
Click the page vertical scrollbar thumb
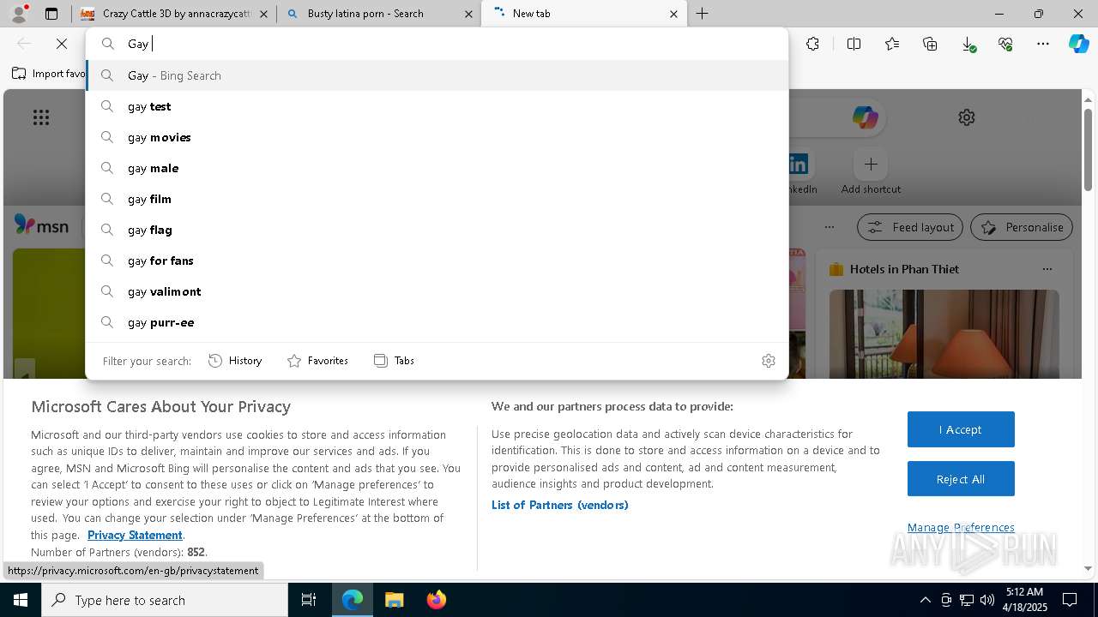tap(1088, 149)
